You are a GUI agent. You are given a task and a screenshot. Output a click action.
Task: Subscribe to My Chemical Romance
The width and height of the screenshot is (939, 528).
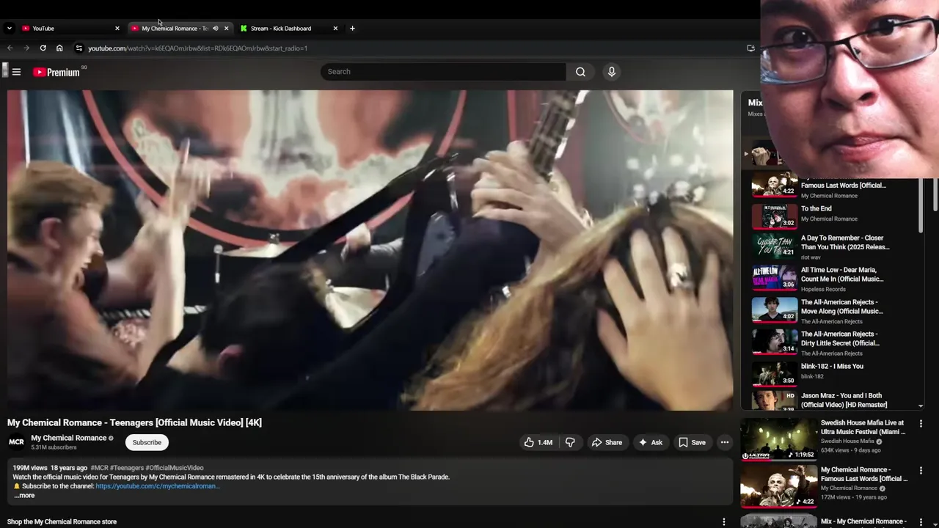point(147,442)
